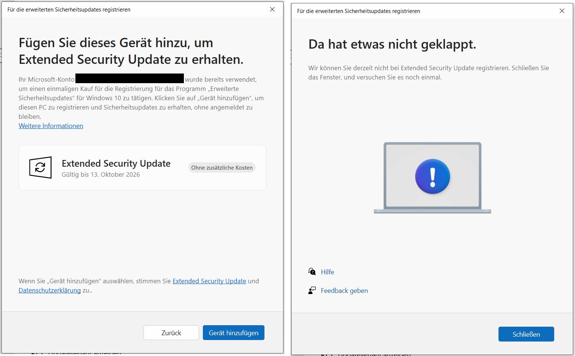Click the 'Gültig bis 13. Oktober 2026' text
This screenshot has height=356, width=575.
(x=100, y=174)
